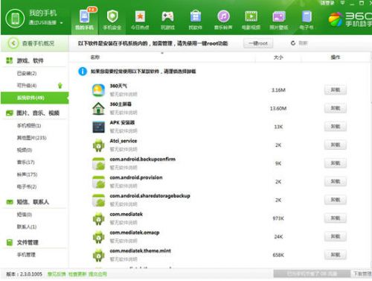Uninstall Atci_service via 卸载 button
Image resolution: width=372 pixels, height=281 pixels.
[336, 145]
